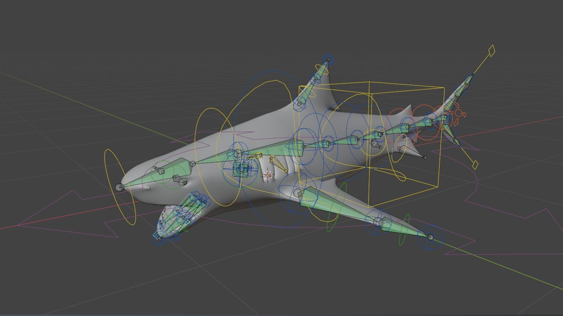563x316 pixels.
Task: Select the blue sphere control at the pectoral fin tip
Action: [x=430, y=237]
